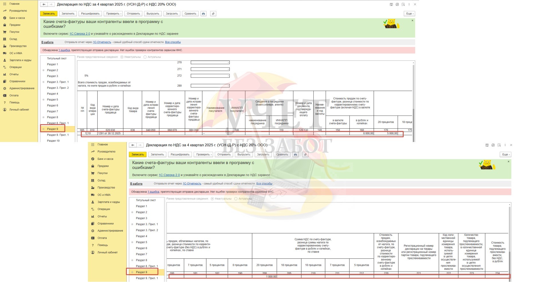Select the Неактуальны radio button in the upper window
Viewport: 550px width, 282px height.
point(122,57)
